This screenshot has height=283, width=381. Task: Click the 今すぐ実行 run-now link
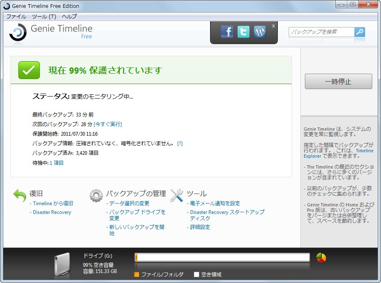(108, 124)
